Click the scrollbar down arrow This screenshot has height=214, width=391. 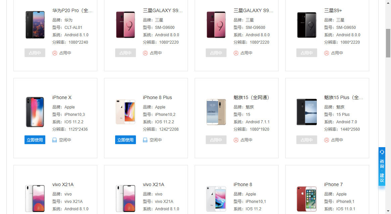pos(388,211)
